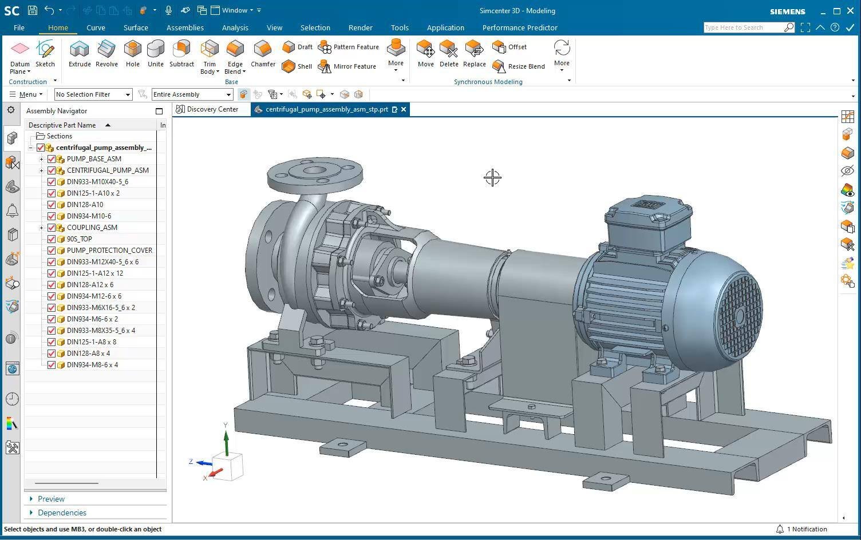
Task: Close the centrifugal_pump_assembly tab
Action: [404, 109]
